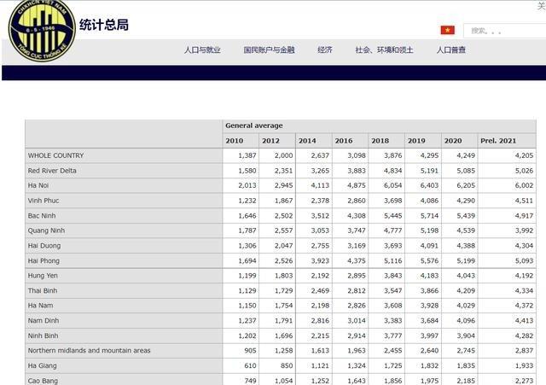Select the Quang Ninh row label
The height and width of the screenshot is (385, 546).
(x=46, y=230)
